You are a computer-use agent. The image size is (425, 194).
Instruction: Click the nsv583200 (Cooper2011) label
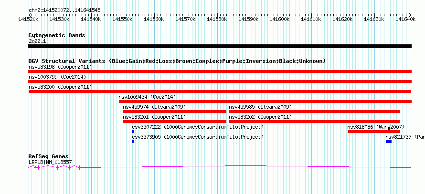click(60, 87)
